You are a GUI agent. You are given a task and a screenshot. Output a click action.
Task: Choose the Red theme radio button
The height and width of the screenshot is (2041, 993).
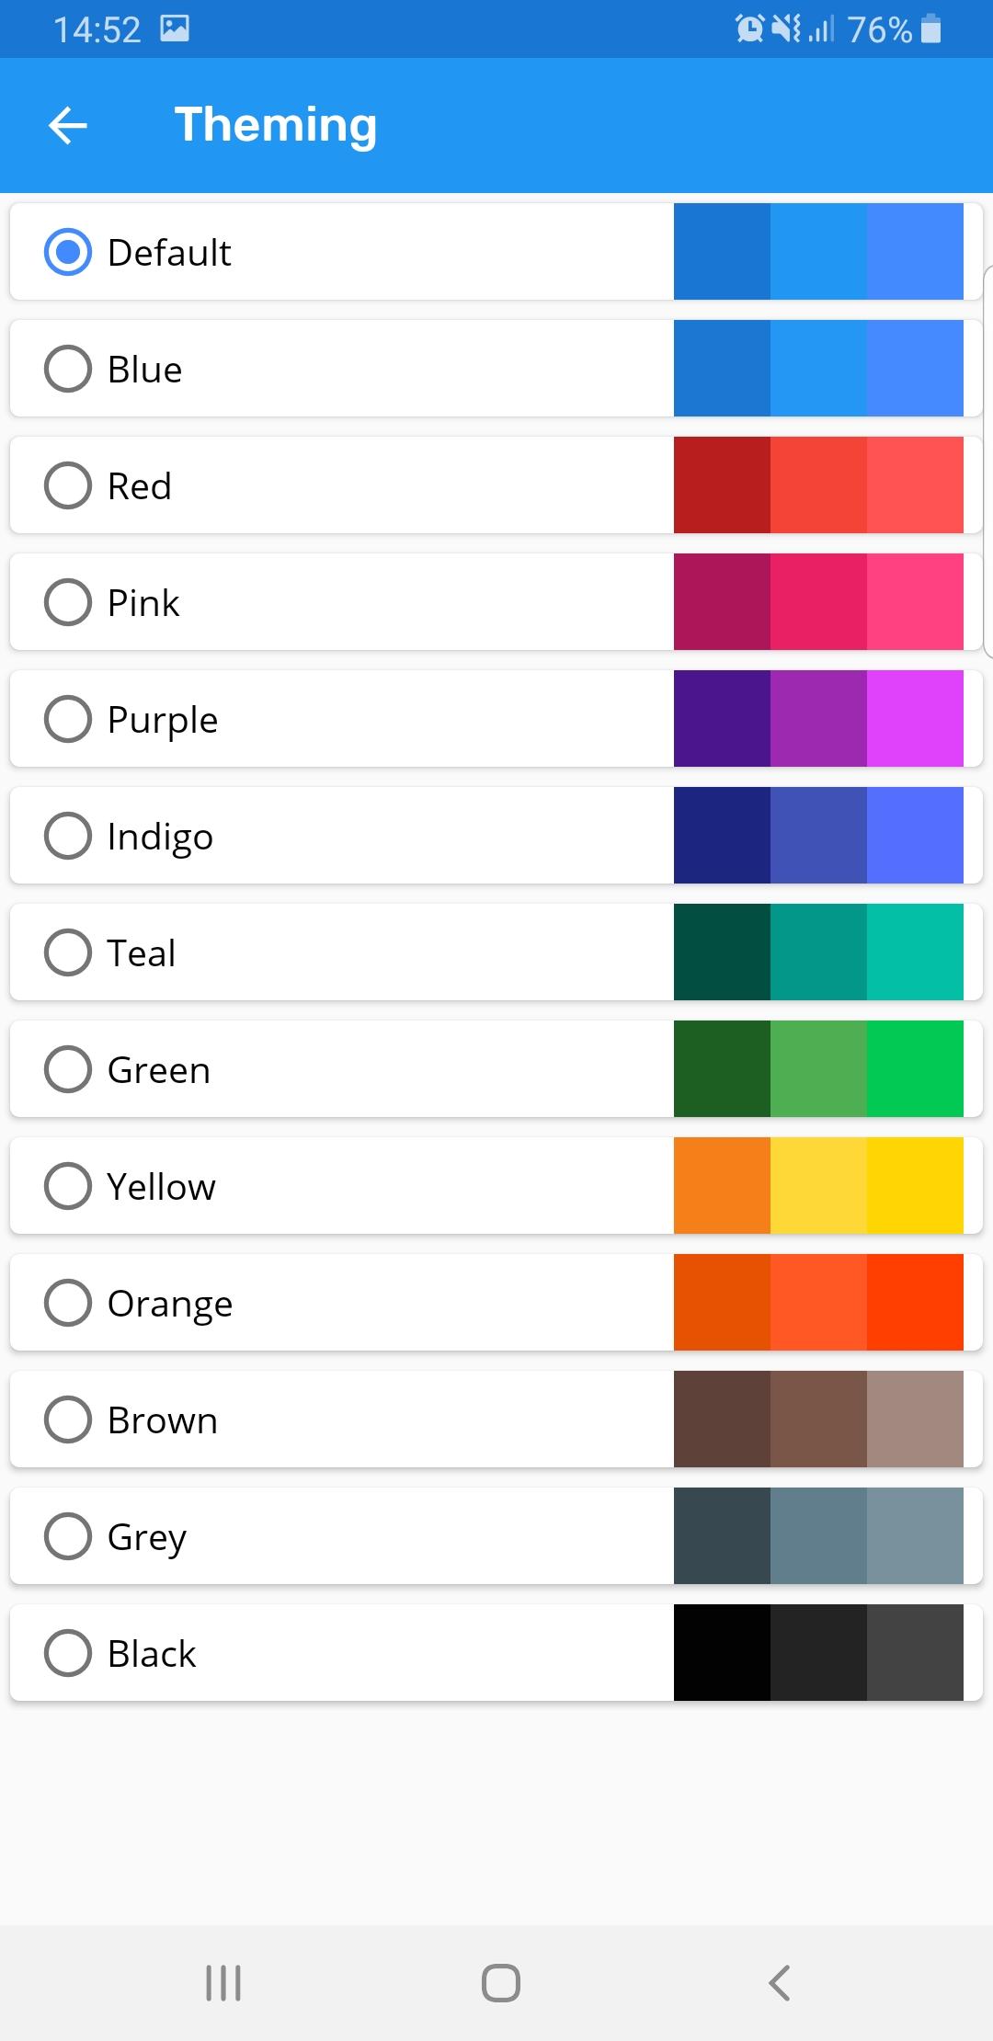point(68,485)
